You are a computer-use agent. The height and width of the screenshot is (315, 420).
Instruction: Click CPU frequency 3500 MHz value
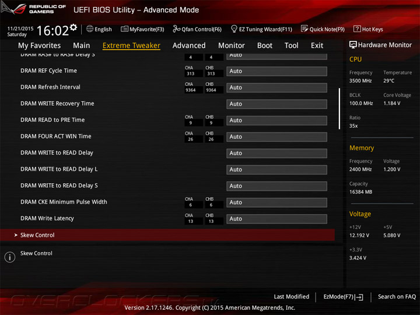(360, 81)
